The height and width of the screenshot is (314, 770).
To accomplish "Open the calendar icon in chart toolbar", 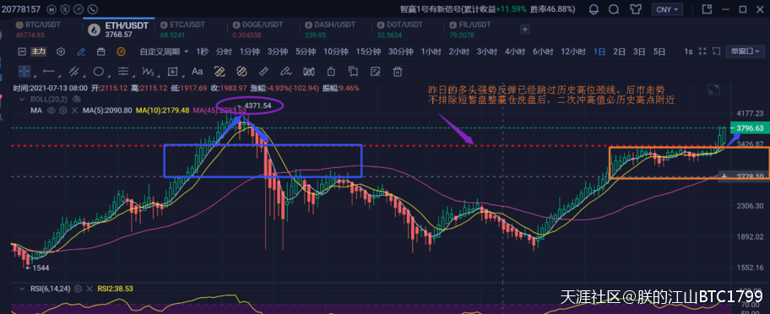I will tap(101, 51).
